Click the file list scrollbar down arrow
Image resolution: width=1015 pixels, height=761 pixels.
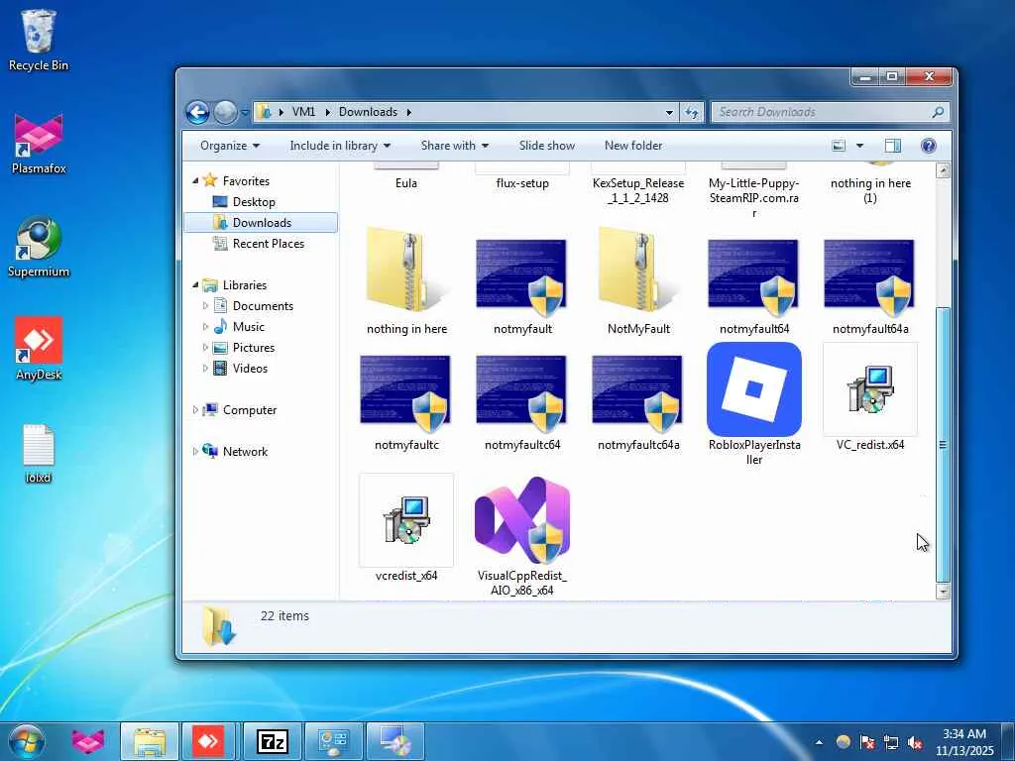coord(944,591)
